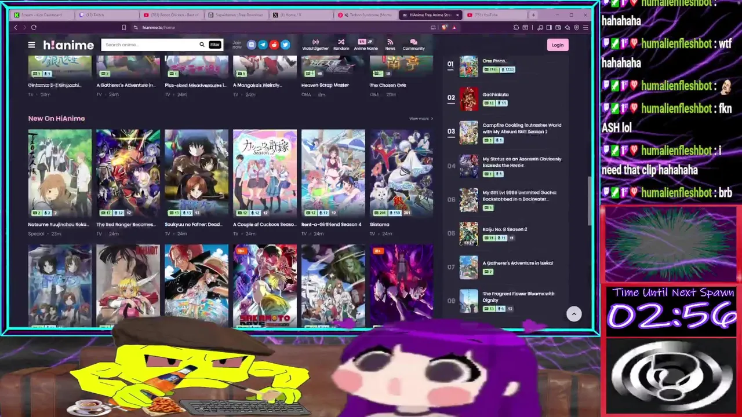Open the browser extensions puzzle icon
This screenshot has width=742, height=417.
516,27
